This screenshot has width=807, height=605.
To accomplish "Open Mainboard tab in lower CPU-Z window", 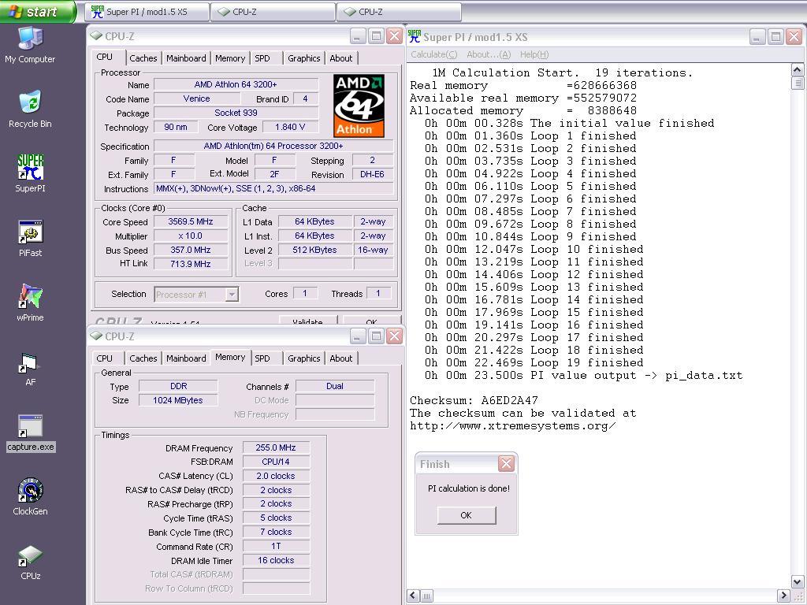I will point(186,358).
